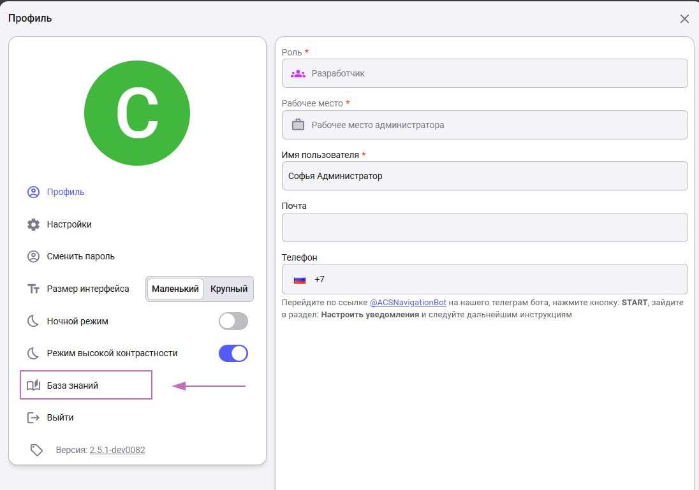Open the База знаний menu item
This screenshot has width=699, height=490.
73,386
